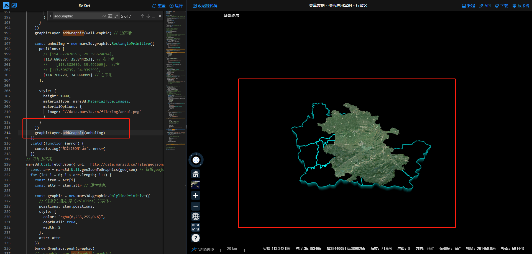
Task: Toggle Match Case in find widget
Action: click(104, 16)
